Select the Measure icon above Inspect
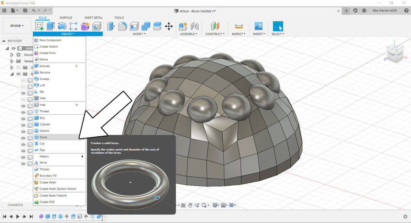 239,26
